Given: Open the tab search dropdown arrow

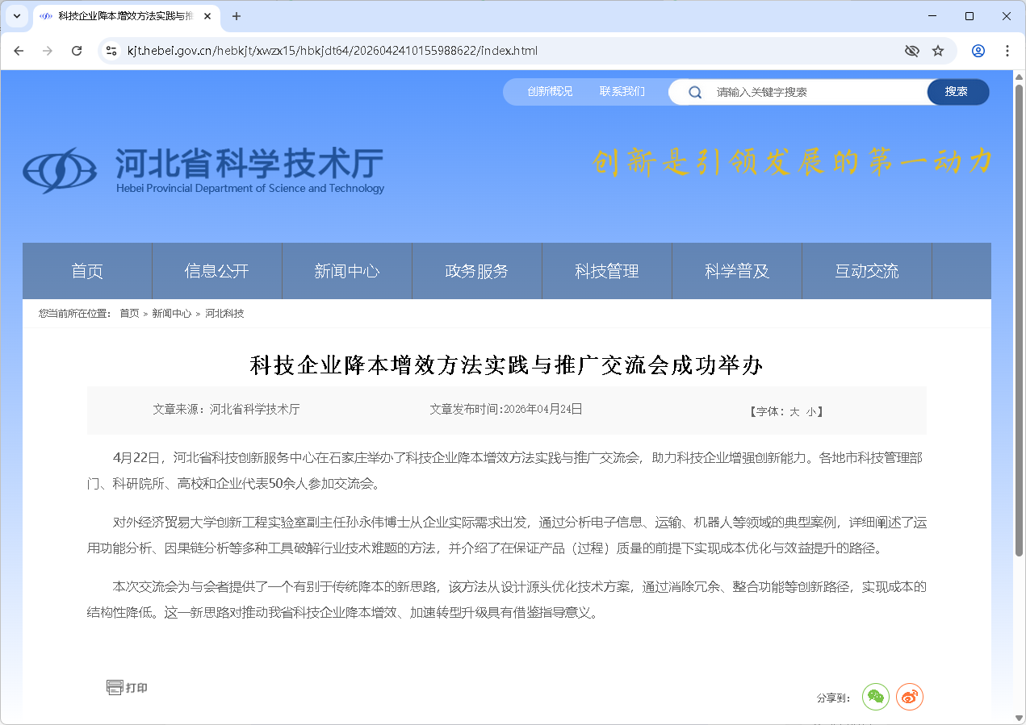Looking at the screenshot, I should pyautogui.click(x=16, y=16).
